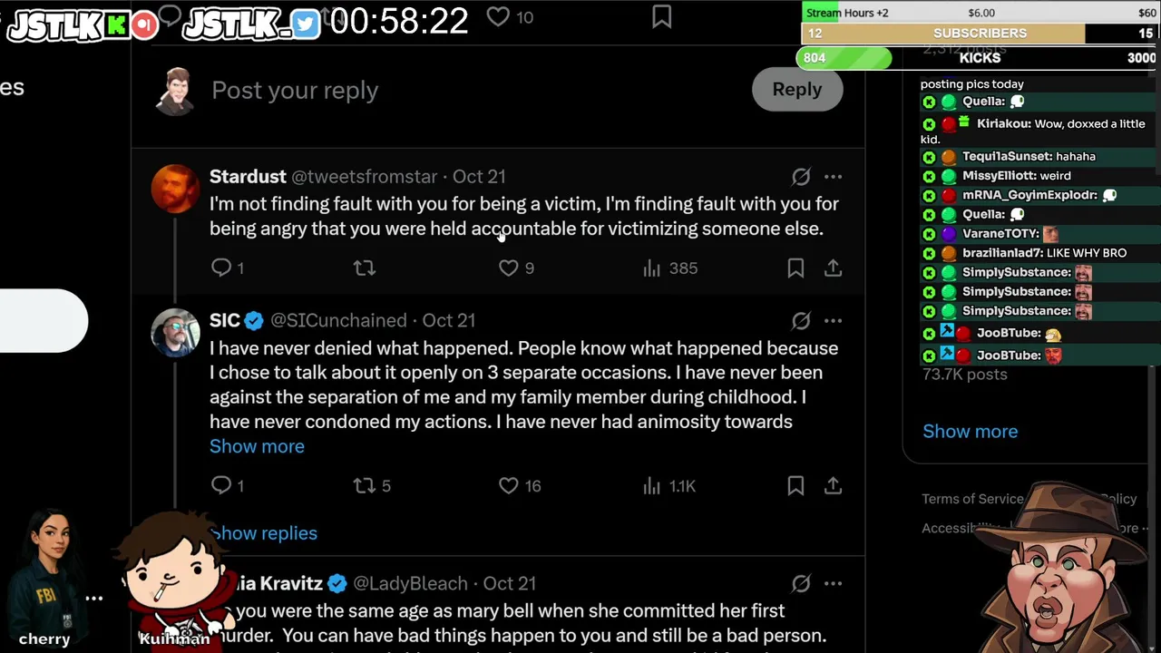Repost Stardust's tweet
1161x653 pixels.
[x=364, y=268]
